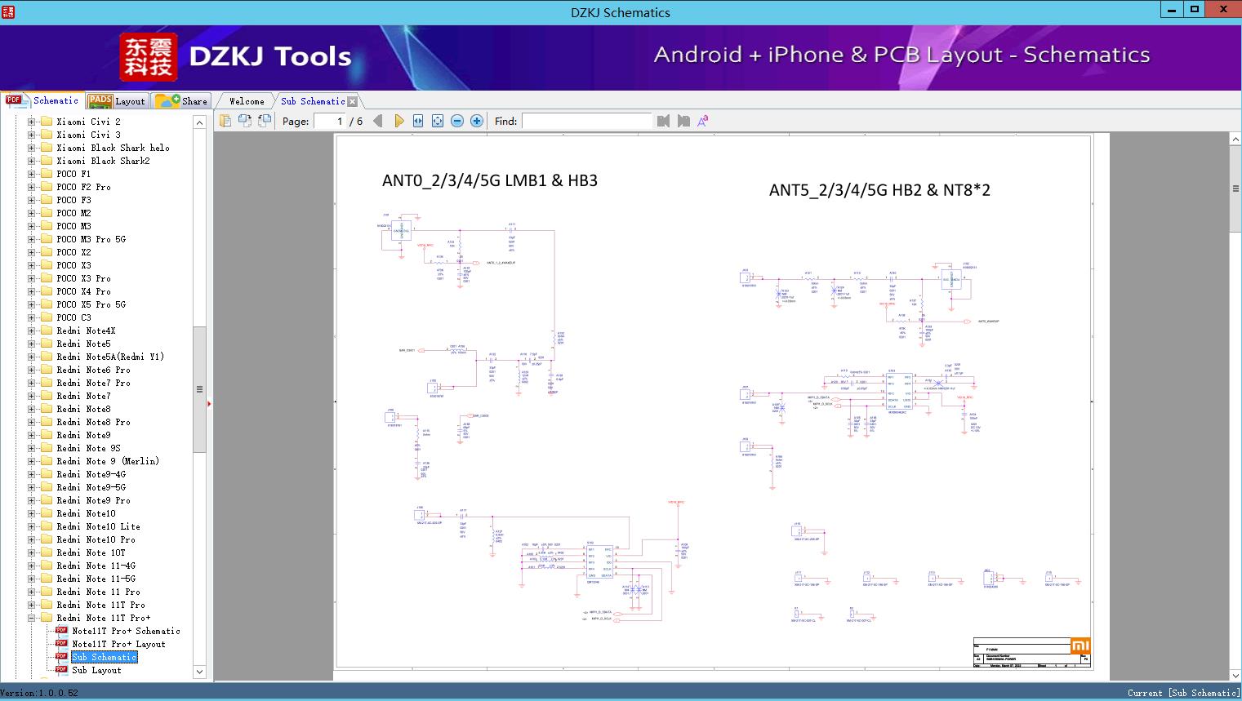
Task: Click the Find search box
Action: (x=586, y=121)
